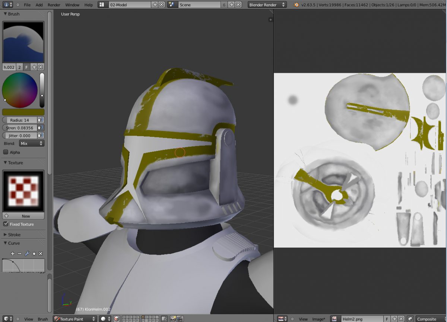Collapse the Curve panel
The image size is (447, 322).
coord(6,243)
